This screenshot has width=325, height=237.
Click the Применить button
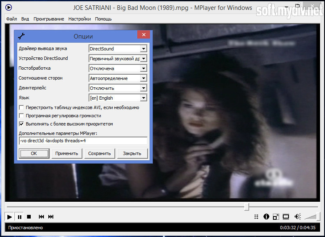coord(67,153)
